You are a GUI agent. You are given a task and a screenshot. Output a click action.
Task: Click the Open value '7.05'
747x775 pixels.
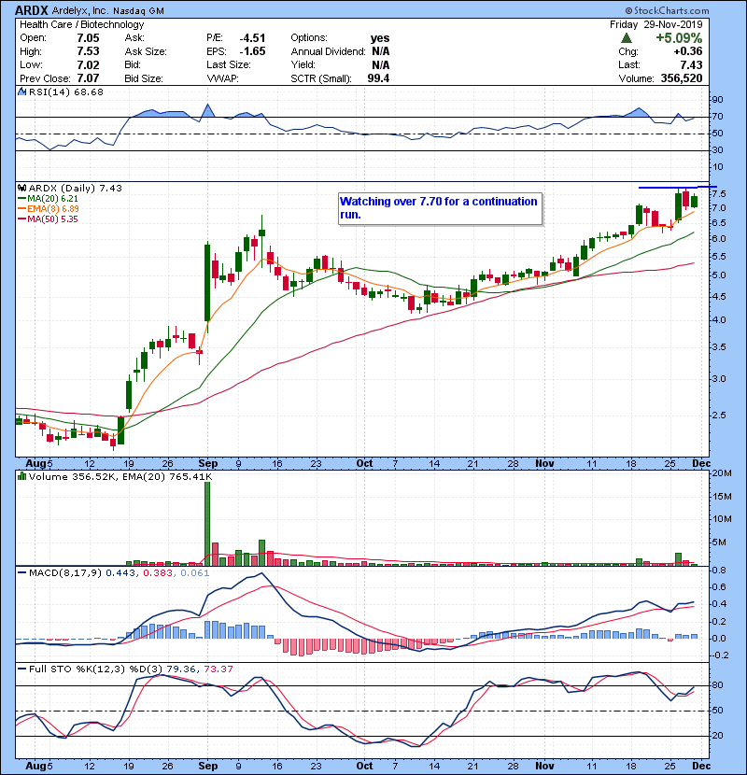tap(88, 38)
